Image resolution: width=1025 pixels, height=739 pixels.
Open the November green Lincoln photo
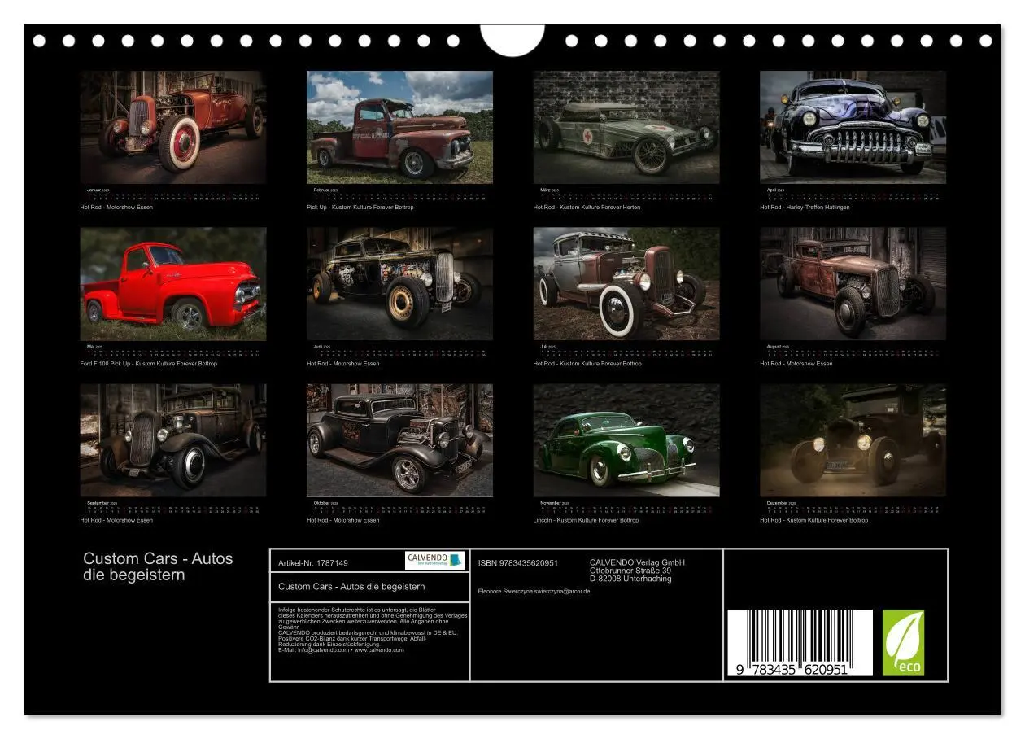(x=626, y=440)
